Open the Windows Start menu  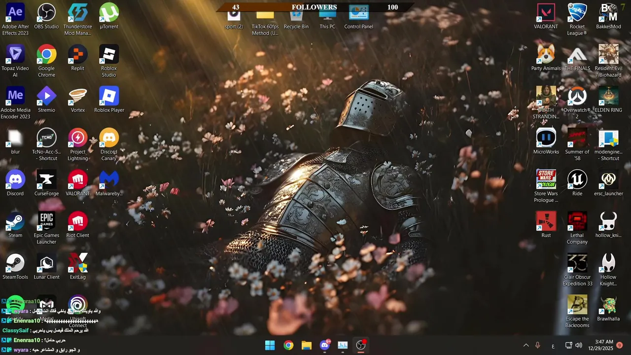(270, 345)
